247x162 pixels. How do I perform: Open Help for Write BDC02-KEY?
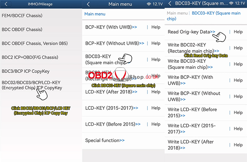(238, 48)
